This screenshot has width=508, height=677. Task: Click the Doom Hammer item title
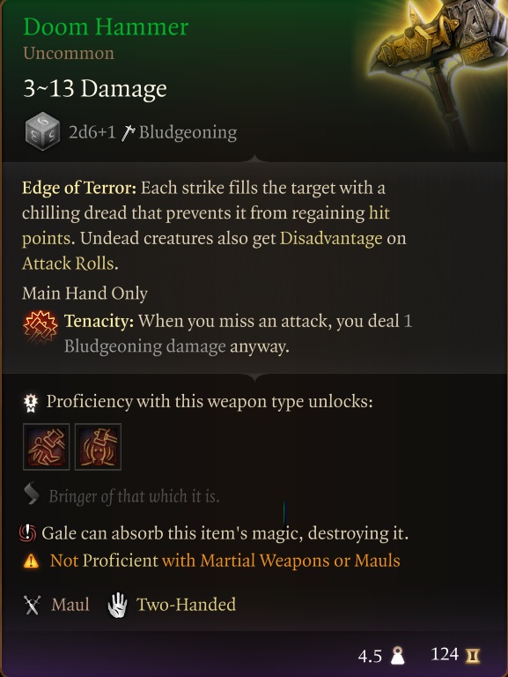click(x=106, y=27)
